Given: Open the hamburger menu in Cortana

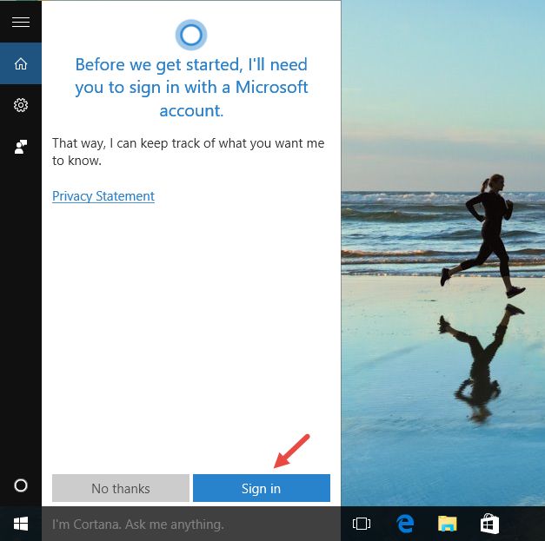Looking at the screenshot, I should click(x=21, y=23).
